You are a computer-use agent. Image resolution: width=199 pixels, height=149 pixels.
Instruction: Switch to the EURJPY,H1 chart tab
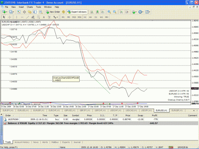click(8, 110)
